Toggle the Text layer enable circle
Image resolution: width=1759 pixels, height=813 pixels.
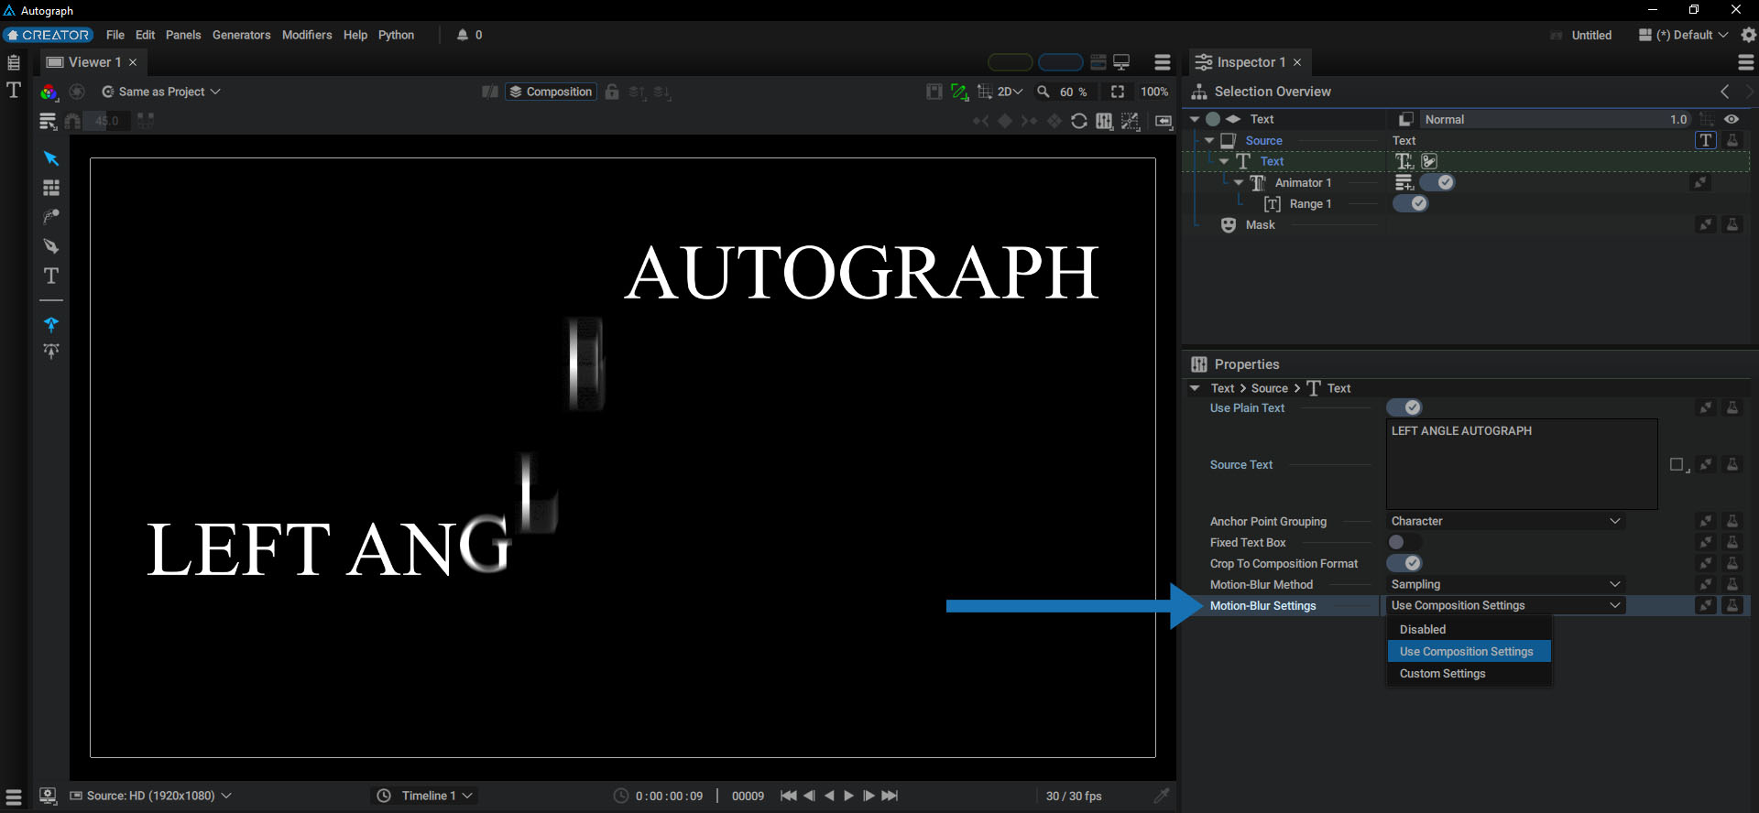click(1213, 119)
